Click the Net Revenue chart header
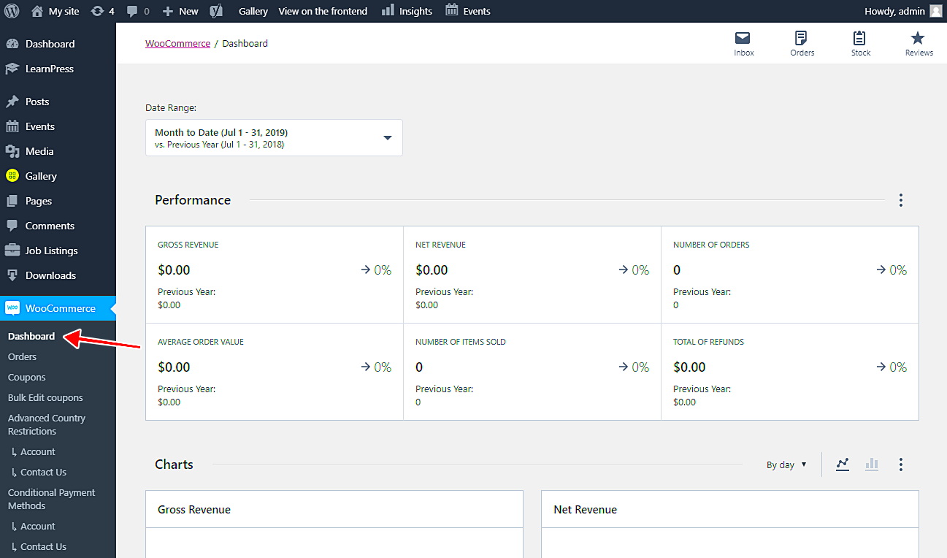 tap(730, 509)
